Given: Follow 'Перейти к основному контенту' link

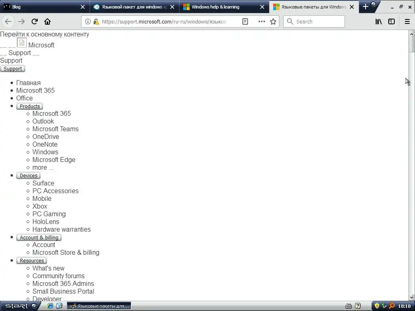Looking at the screenshot, I should coord(45,34).
